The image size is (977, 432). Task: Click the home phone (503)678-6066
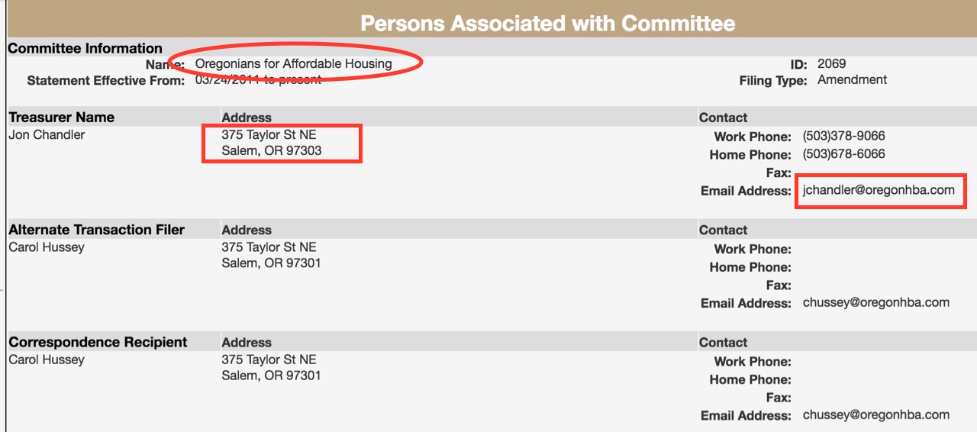[x=843, y=154]
